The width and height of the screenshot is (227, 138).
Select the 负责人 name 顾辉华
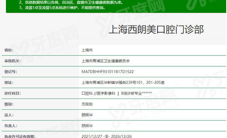click(x=87, y=126)
